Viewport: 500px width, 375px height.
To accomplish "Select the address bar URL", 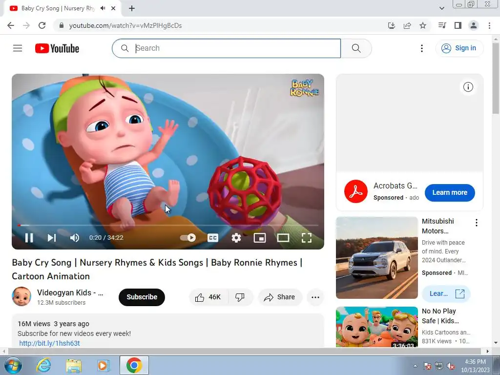I will tap(125, 25).
